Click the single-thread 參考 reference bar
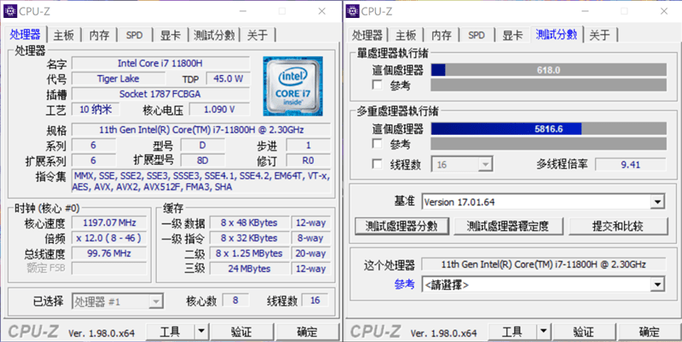Image resolution: width=682 pixels, height=342 pixels. [548, 84]
